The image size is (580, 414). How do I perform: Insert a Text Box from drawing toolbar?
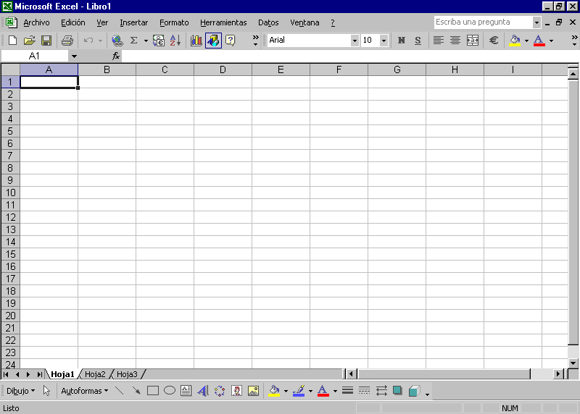(x=186, y=391)
